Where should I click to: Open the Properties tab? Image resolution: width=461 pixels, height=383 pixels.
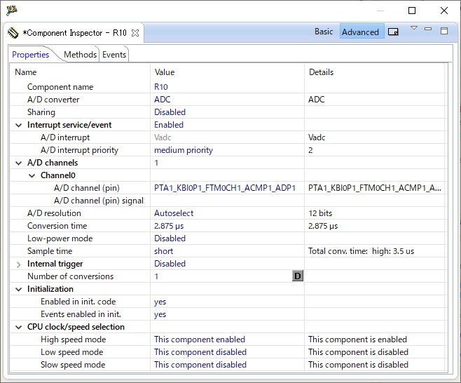pyautogui.click(x=31, y=55)
